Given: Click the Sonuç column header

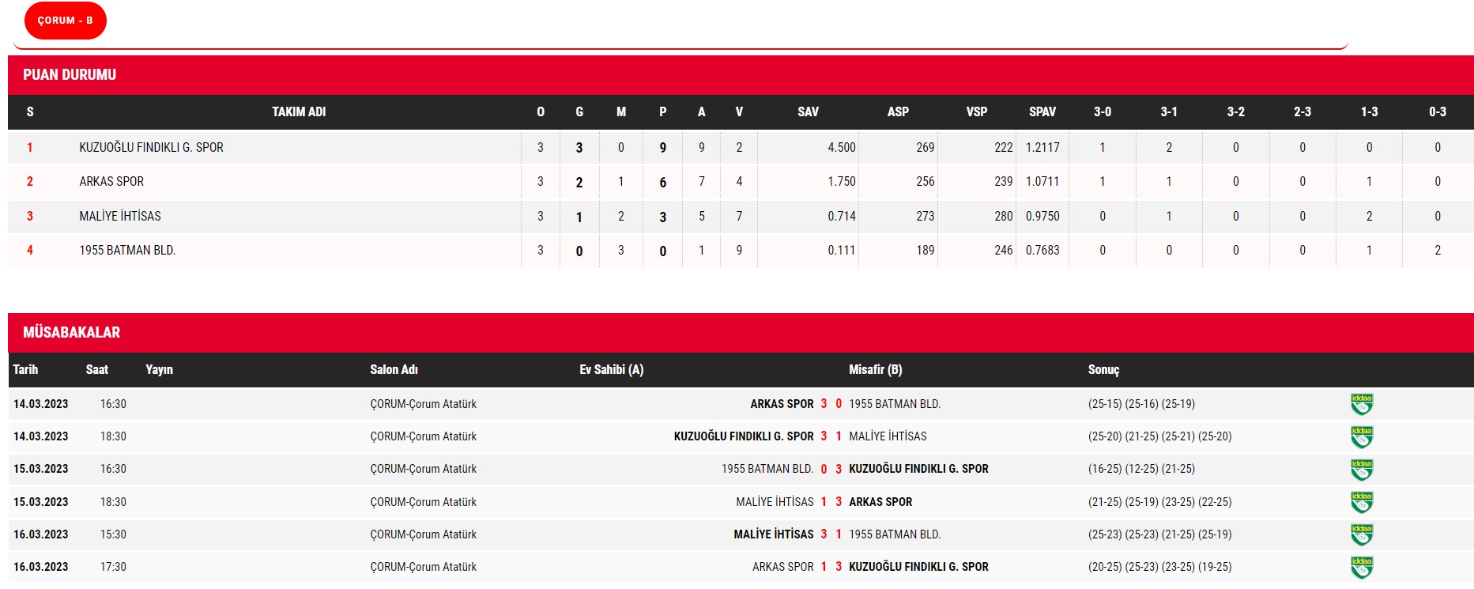Looking at the screenshot, I should pos(1103,370).
